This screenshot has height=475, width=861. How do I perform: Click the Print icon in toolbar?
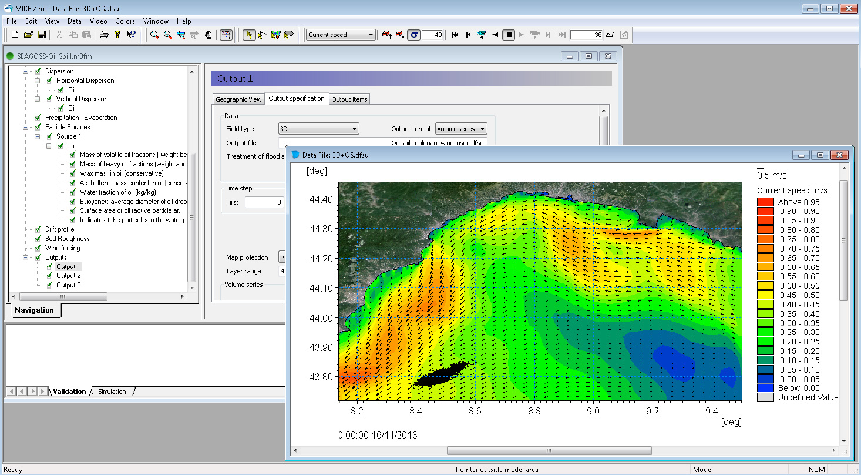point(104,35)
